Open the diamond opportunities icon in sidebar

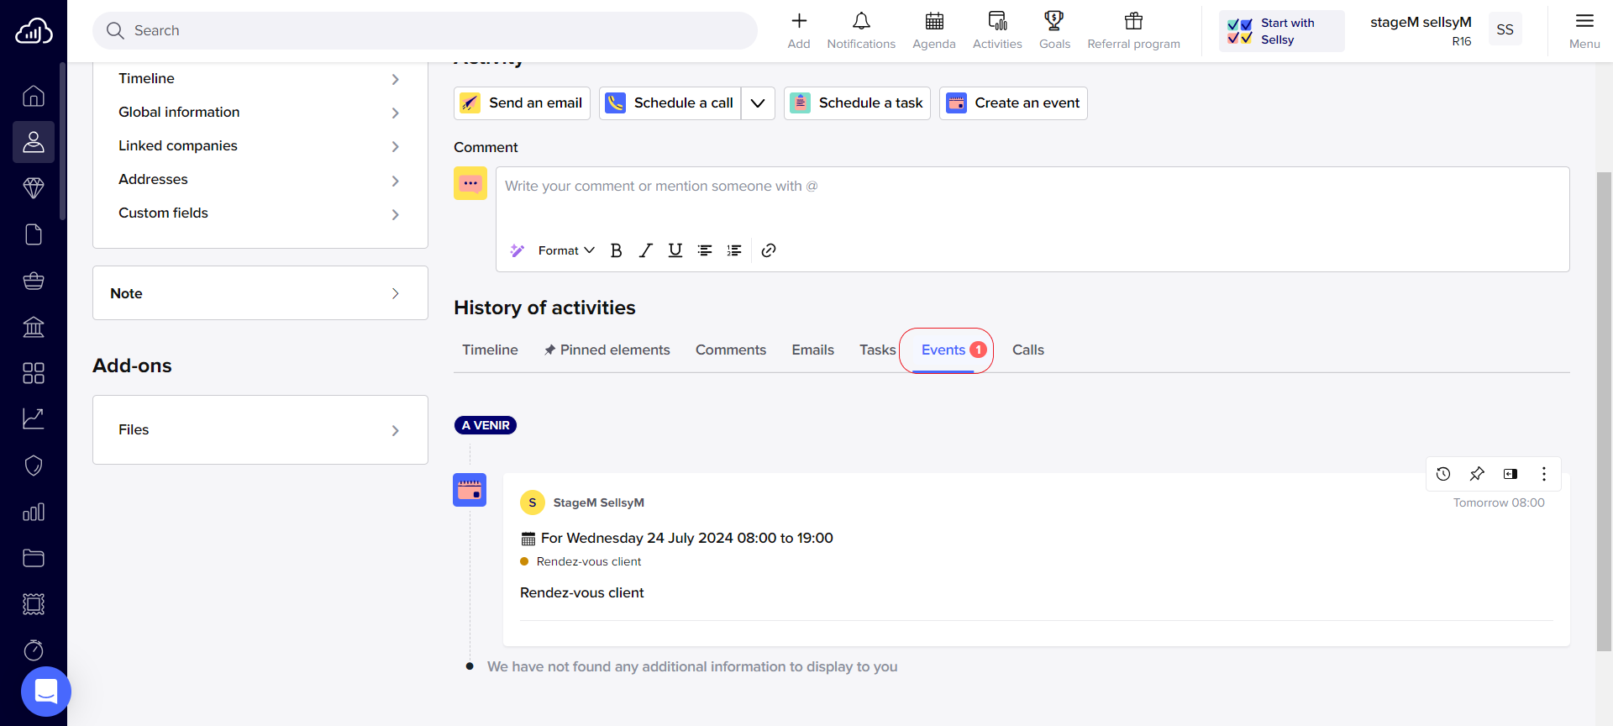(34, 188)
